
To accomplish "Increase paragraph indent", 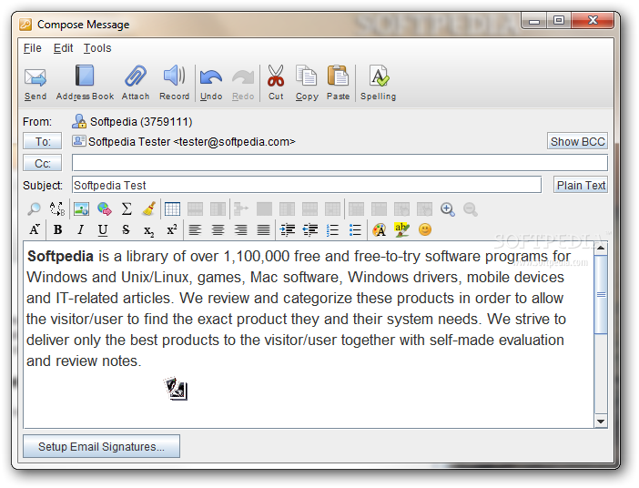I will click(288, 230).
